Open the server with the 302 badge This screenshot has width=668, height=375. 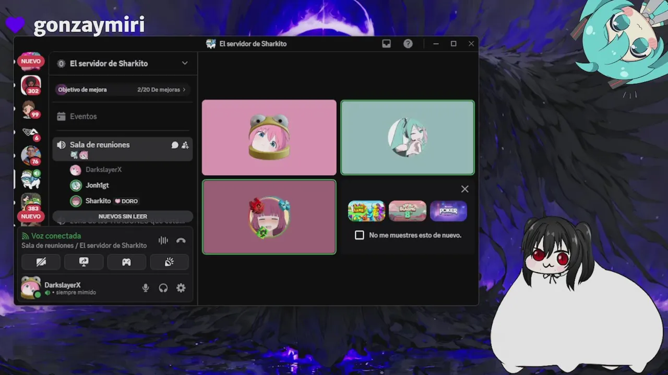(x=31, y=85)
